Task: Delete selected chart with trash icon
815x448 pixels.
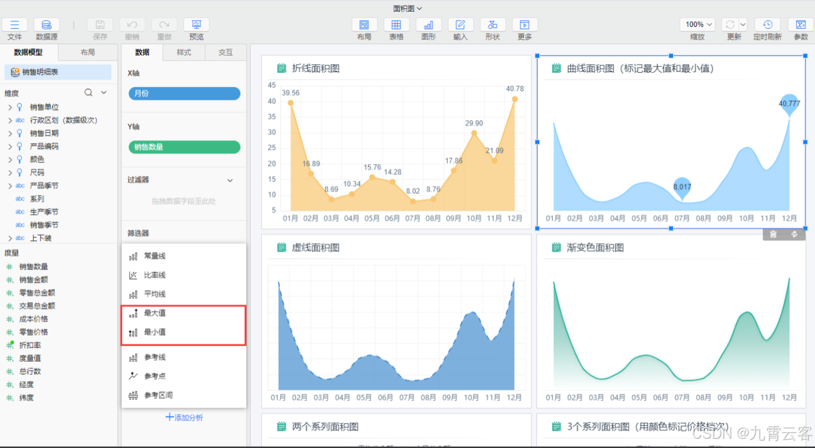Action: (773, 234)
